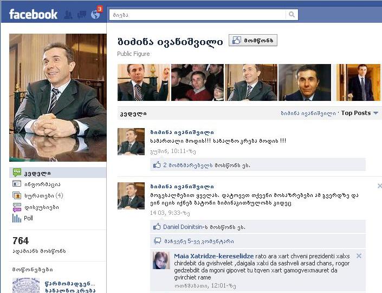Click comment timestamp 12:01
The image size is (382, 293).
pyautogui.click(x=205, y=285)
